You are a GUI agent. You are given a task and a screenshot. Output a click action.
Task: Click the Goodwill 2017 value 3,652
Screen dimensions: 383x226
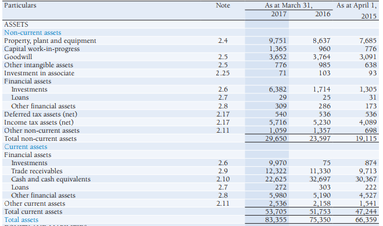278,57
